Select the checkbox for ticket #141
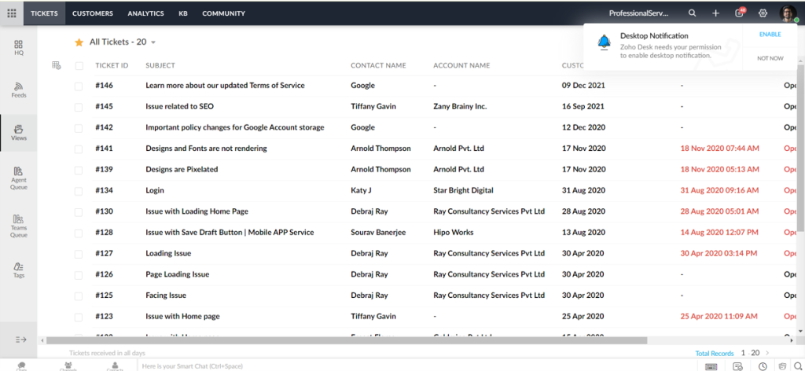 (x=79, y=149)
